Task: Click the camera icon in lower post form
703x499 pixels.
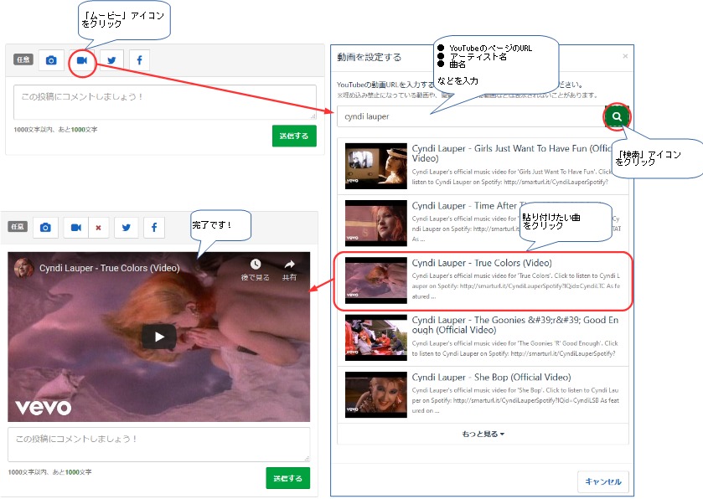Action: pyautogui.click(x=45, y=228)
